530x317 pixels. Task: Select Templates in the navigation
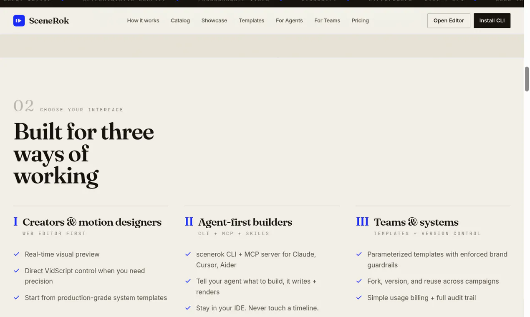251,20
